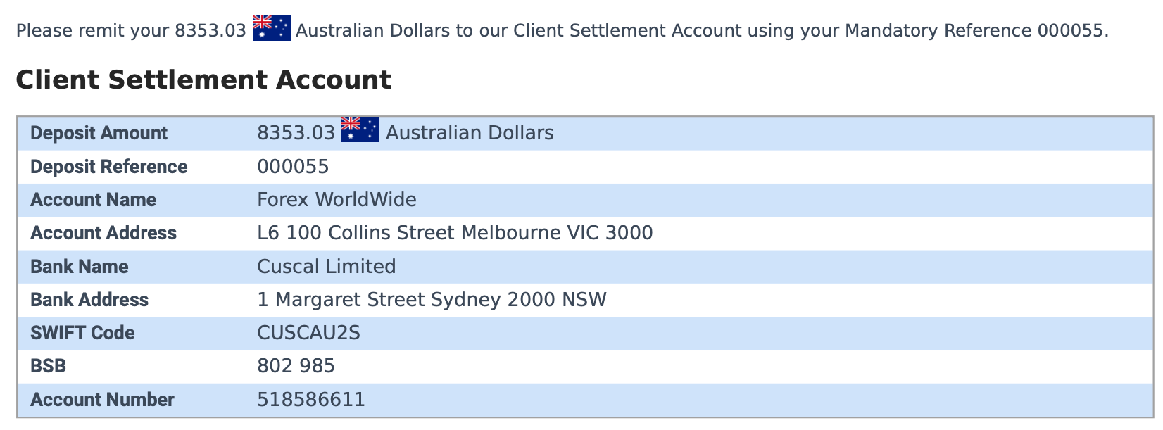The image size is (1163, 430).
Task: Click the Australian flag in the remit sentence
Action: pyautogui.click(x=271, y=28)
